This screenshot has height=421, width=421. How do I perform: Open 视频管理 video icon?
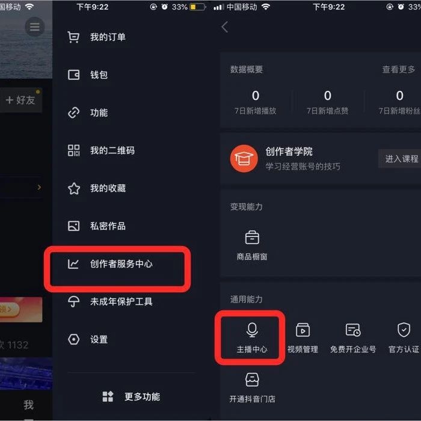(x=303, y=330)
